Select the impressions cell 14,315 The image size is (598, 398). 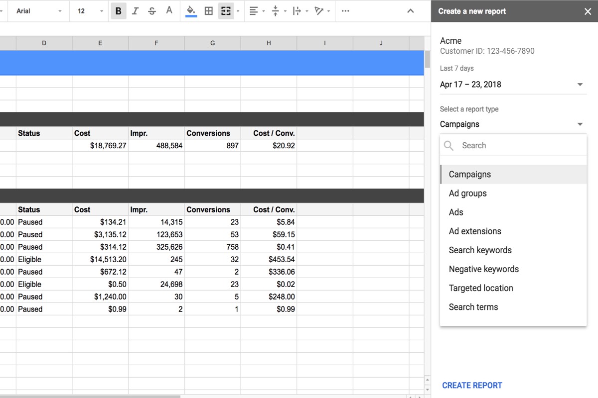click(156, 222)
